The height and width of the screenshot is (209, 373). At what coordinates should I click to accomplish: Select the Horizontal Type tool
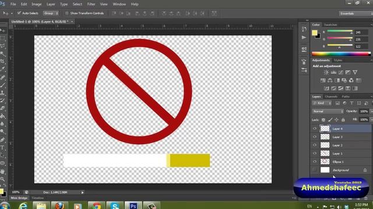[2, 147]
